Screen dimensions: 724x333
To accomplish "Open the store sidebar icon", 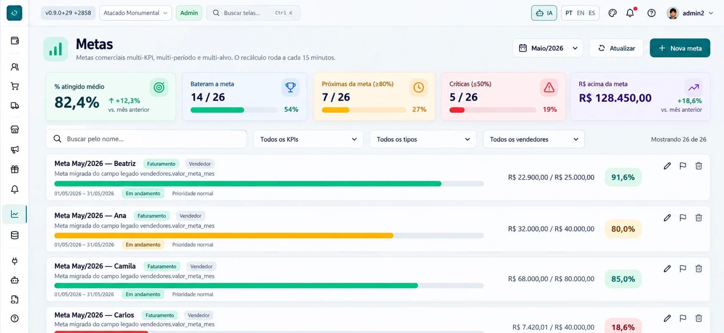I will (x=15, y=130).
